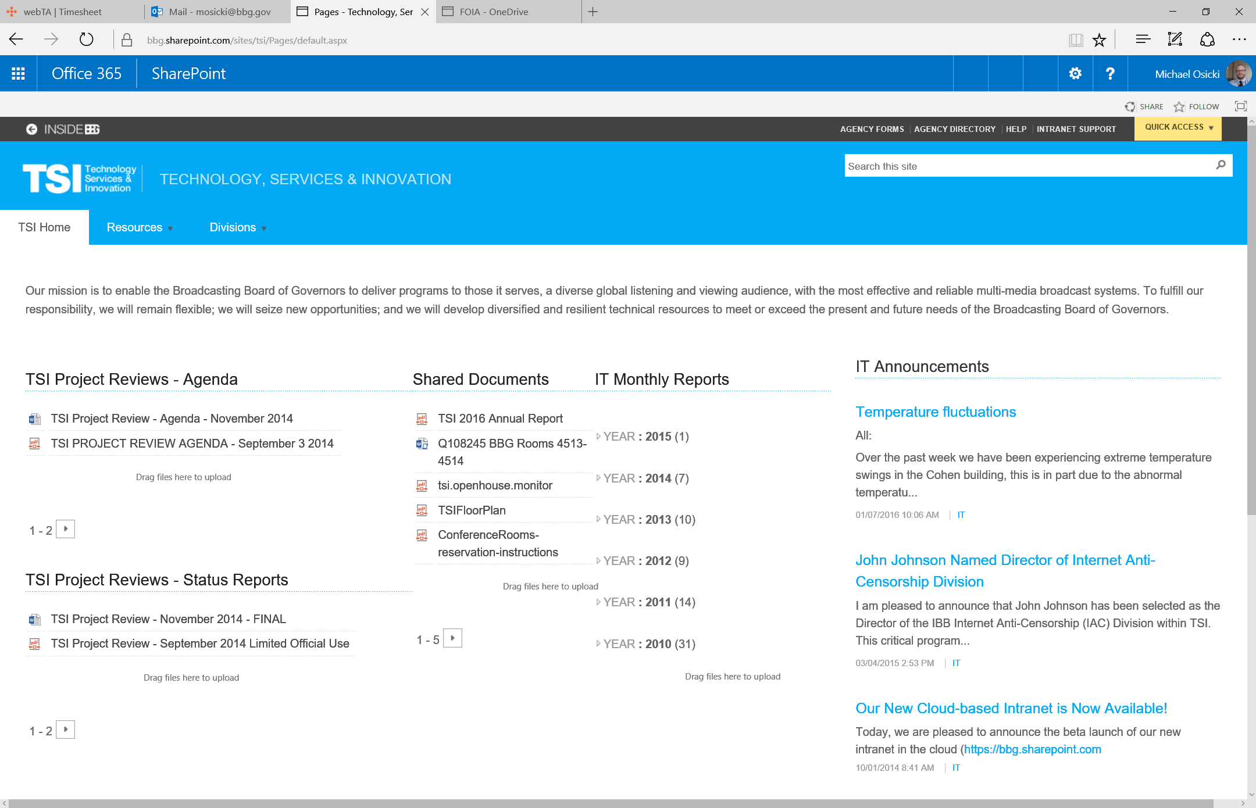Click the focus on content icon

1240,106
